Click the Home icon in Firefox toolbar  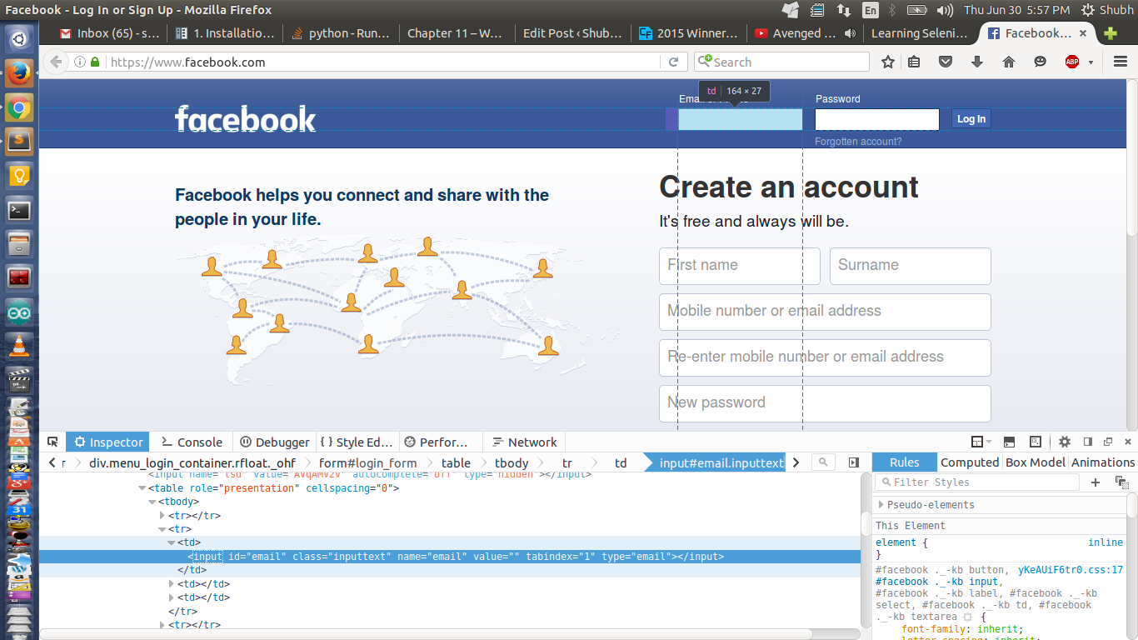[1009, 62]
